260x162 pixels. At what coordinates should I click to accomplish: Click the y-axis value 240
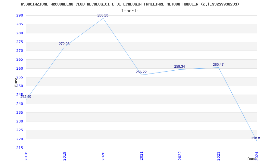click(19, 104)
